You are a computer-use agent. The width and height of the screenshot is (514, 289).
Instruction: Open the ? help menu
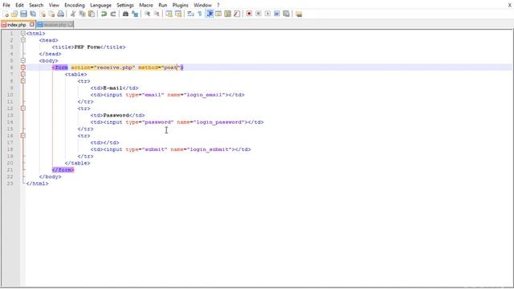click(x=218, y=6)
